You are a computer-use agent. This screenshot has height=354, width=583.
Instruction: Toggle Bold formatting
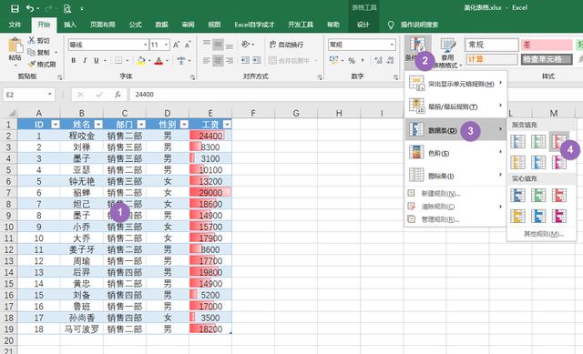74,60
